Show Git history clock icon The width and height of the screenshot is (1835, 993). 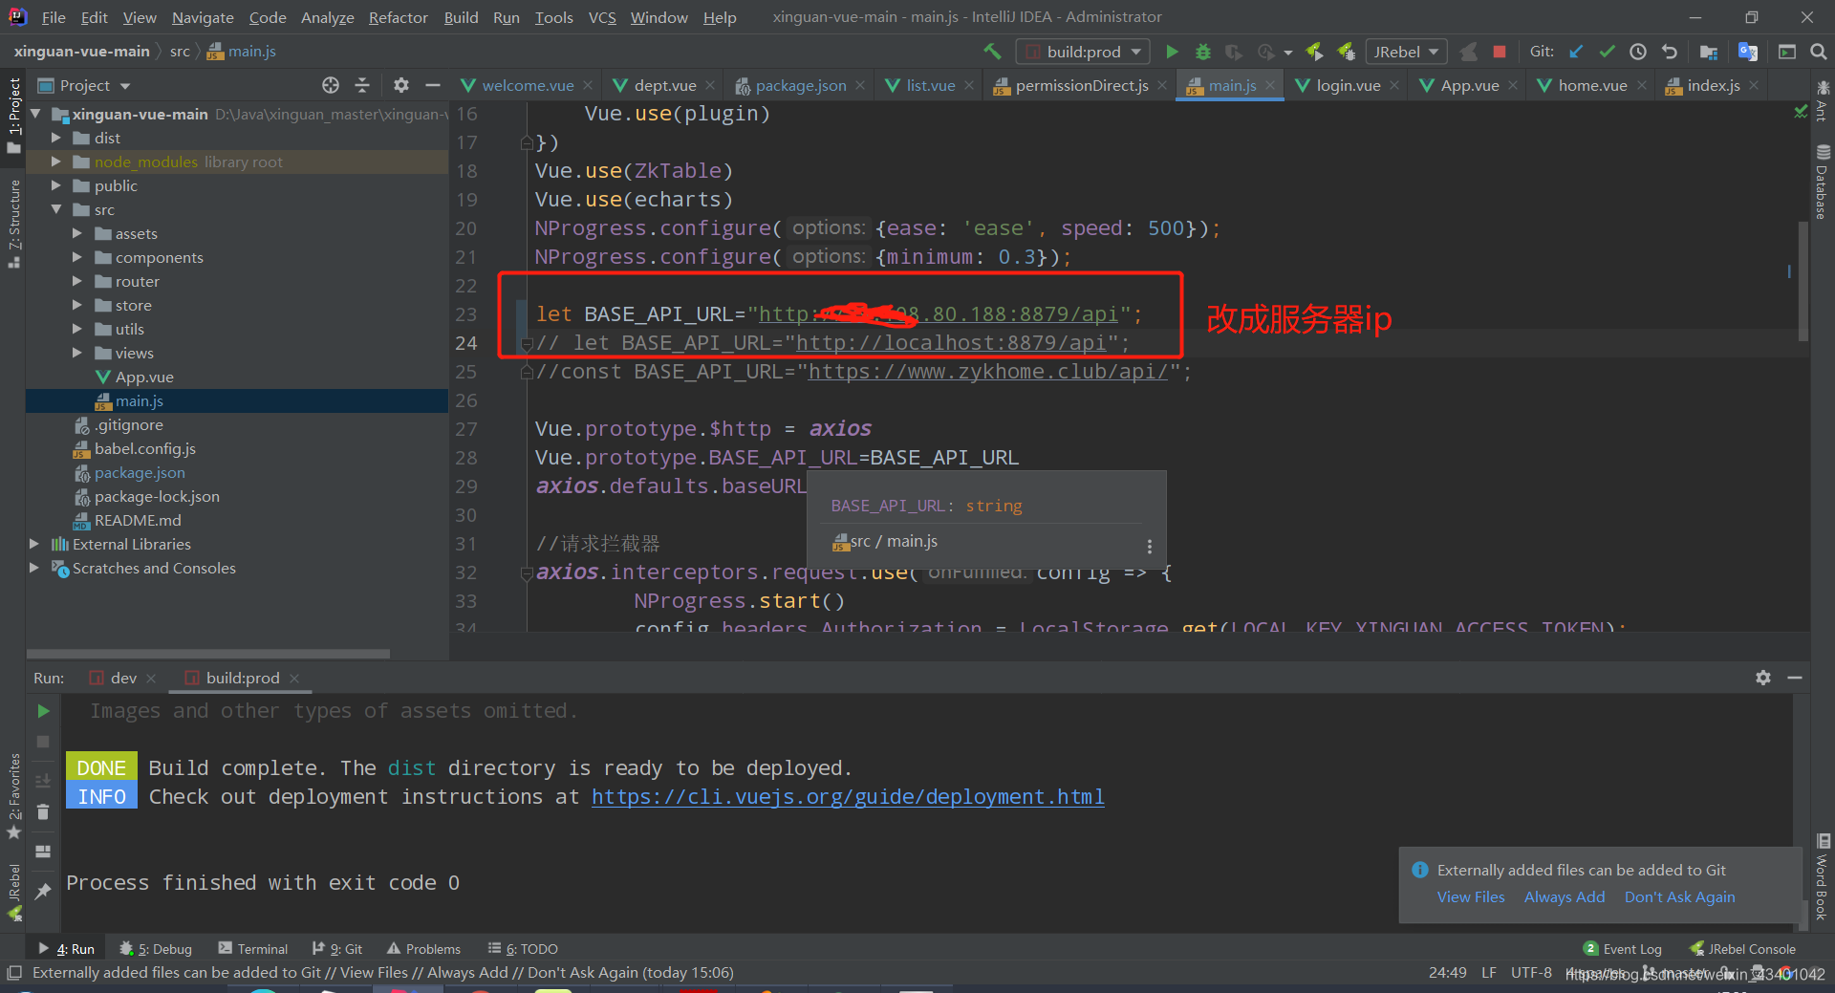tap(1638, 52)
